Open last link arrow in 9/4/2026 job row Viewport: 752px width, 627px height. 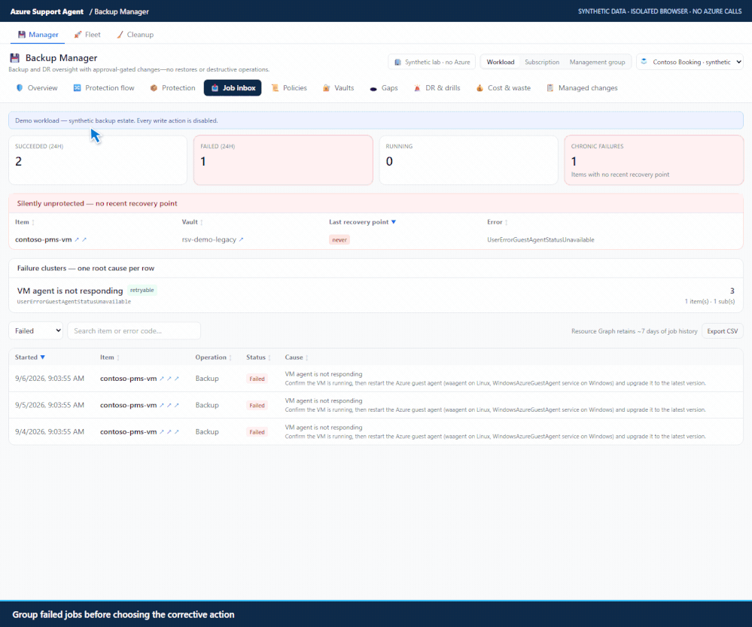[177, 432]
